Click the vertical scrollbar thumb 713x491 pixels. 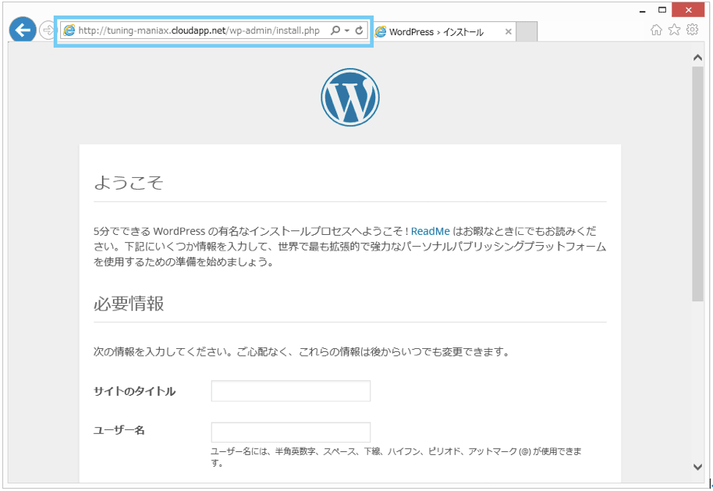[697, 184]
